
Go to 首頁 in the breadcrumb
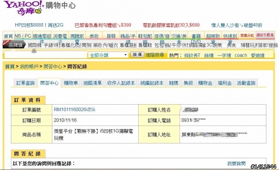(x=10, y=67)
